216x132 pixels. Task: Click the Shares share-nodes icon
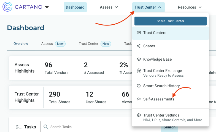pos(139,46)
